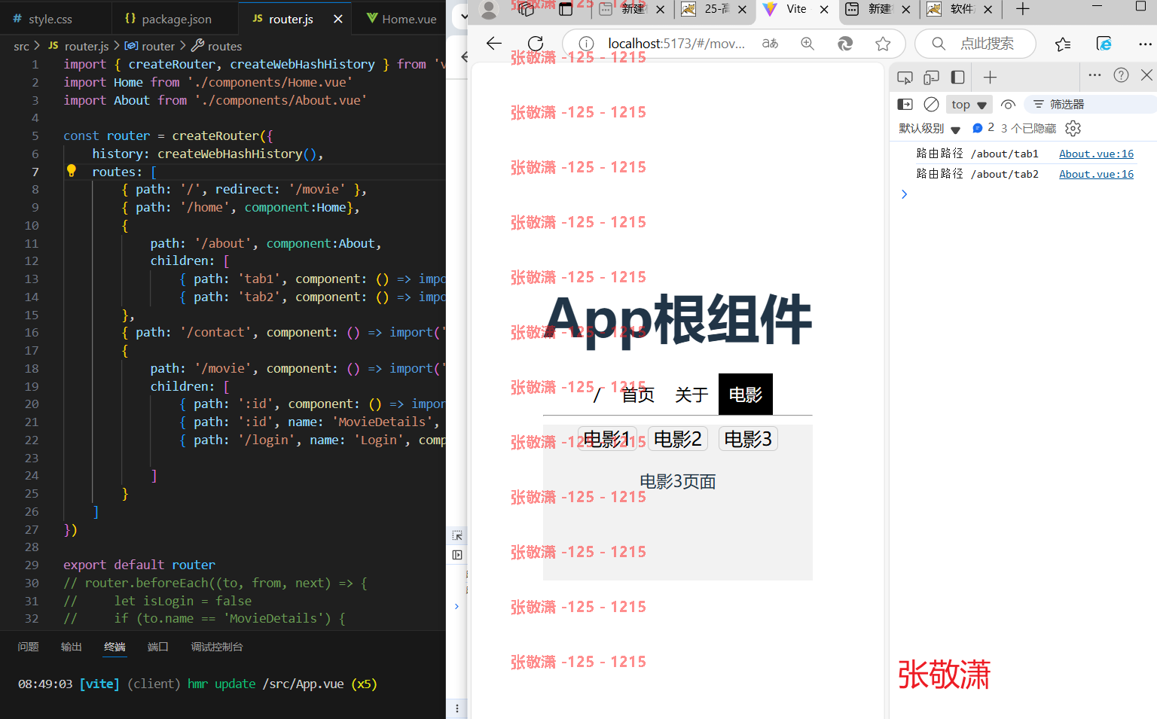Open console settings gear

[x=1073, y=128]
